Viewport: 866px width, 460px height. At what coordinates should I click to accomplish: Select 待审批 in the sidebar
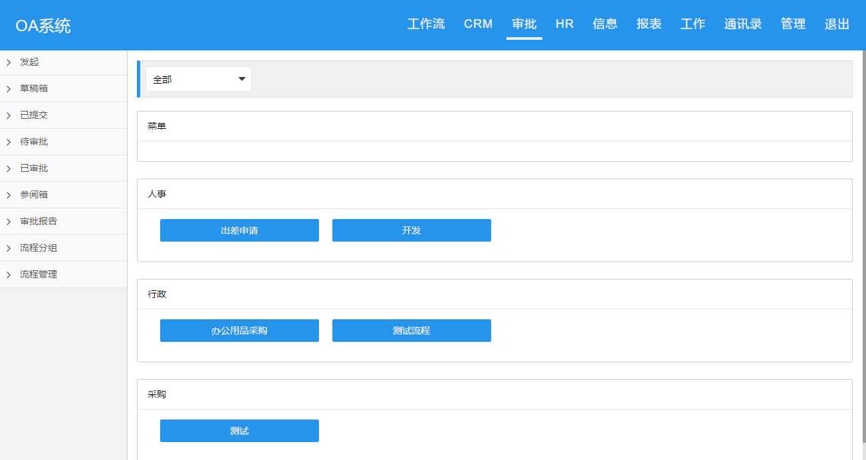pos(33,142)
